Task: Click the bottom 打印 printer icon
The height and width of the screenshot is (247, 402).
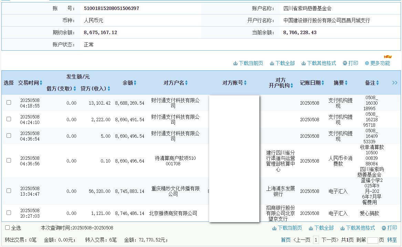Action: tap(384, 228)
